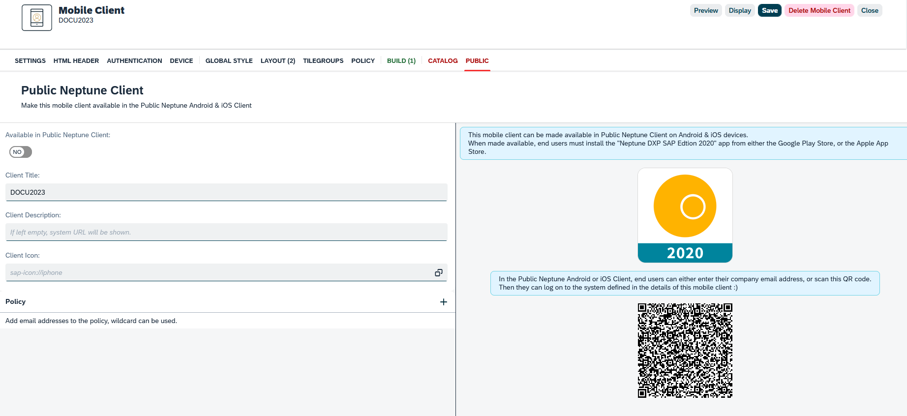This screenshot has width=907, height=416.
Task: Click the Public Neptune Client heading
Action: click(x=82, y=90)
